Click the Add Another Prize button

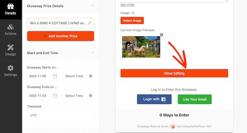(x=61, y=36)
